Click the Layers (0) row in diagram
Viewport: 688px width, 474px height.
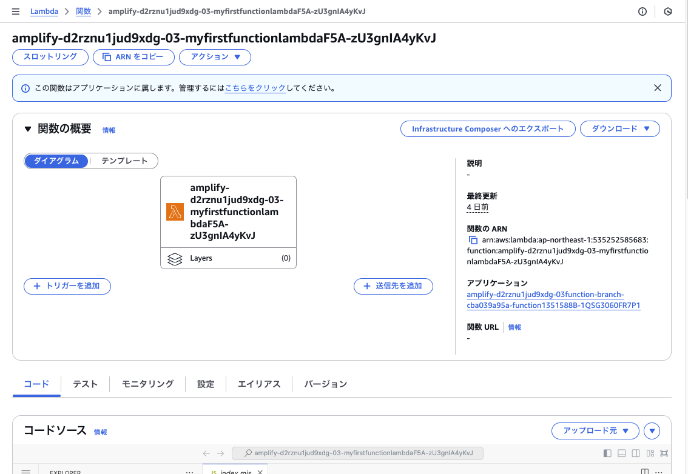tap(228, 258)
